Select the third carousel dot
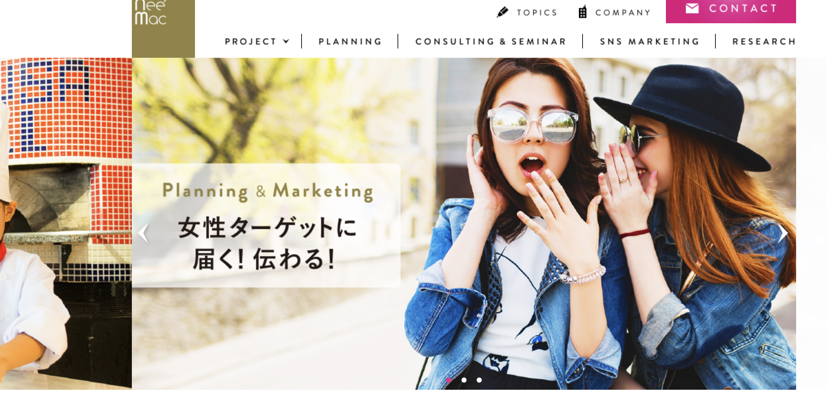The image size is (827, 409). tap(479, 380)
